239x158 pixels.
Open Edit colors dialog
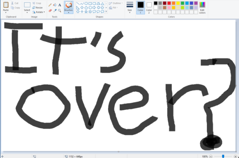click(202, 7)
